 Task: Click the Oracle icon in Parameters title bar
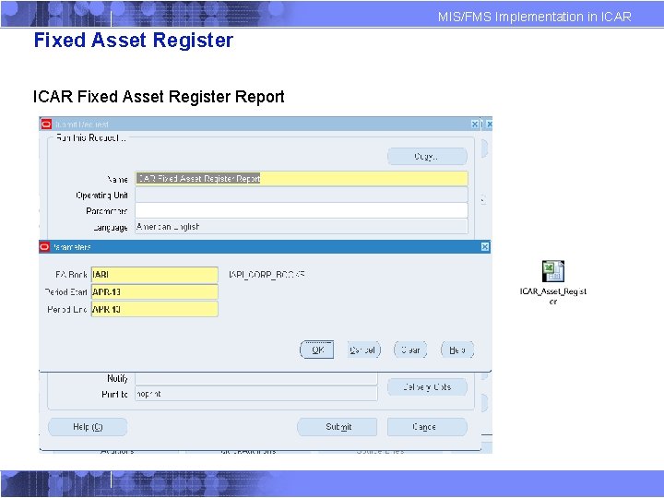pyautogui.click(x=44, y=246)
